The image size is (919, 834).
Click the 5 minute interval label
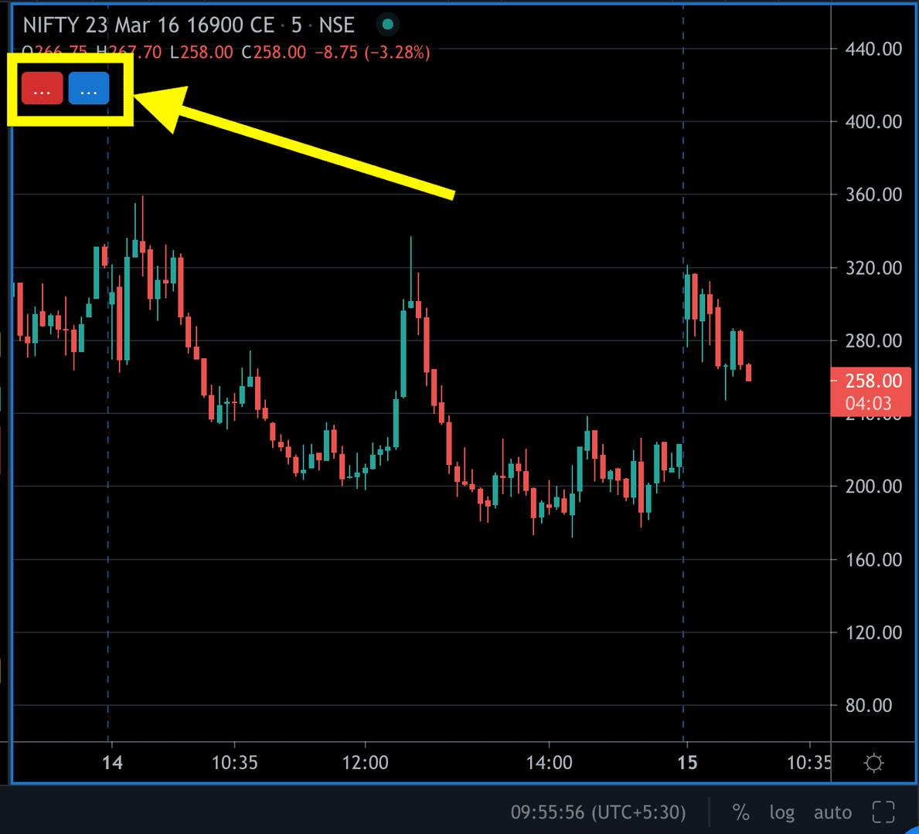pos(297,25)
